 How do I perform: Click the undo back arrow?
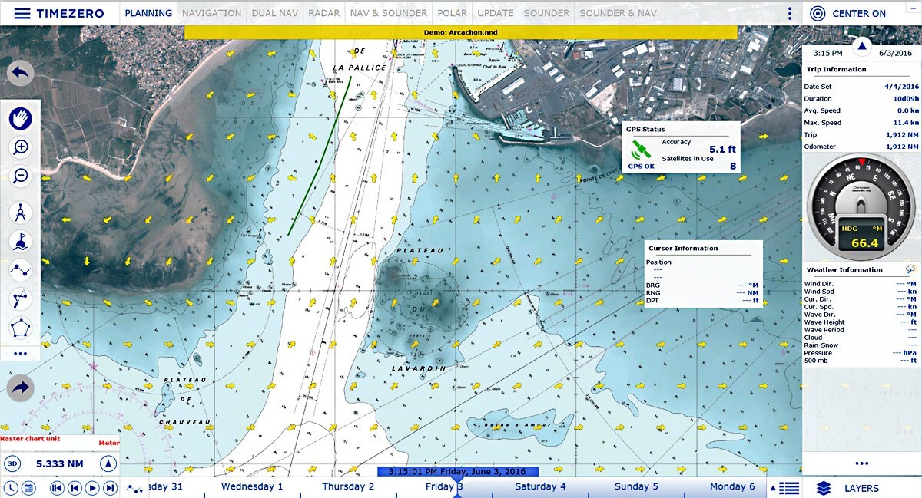pyautogui.click(x=21, y=74)
